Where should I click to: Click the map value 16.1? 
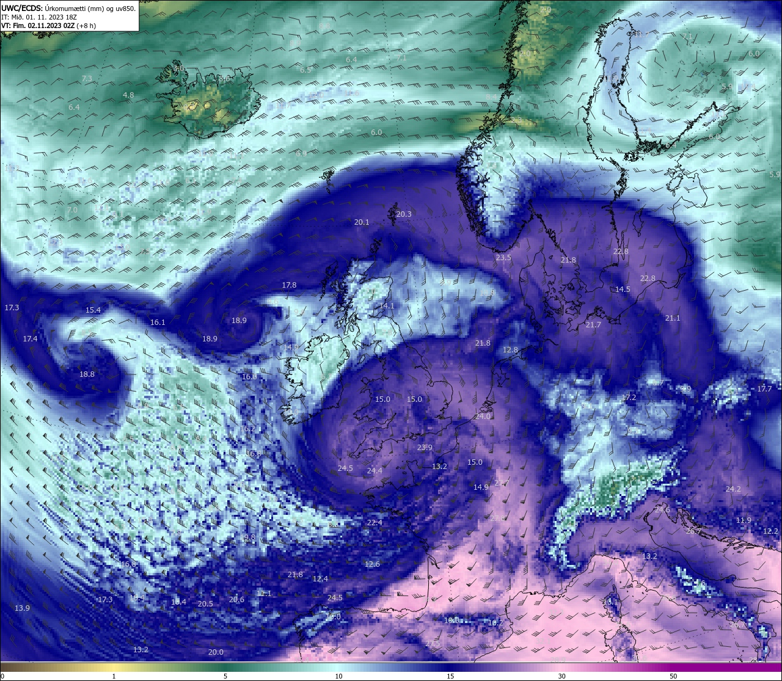click(158, 322)
